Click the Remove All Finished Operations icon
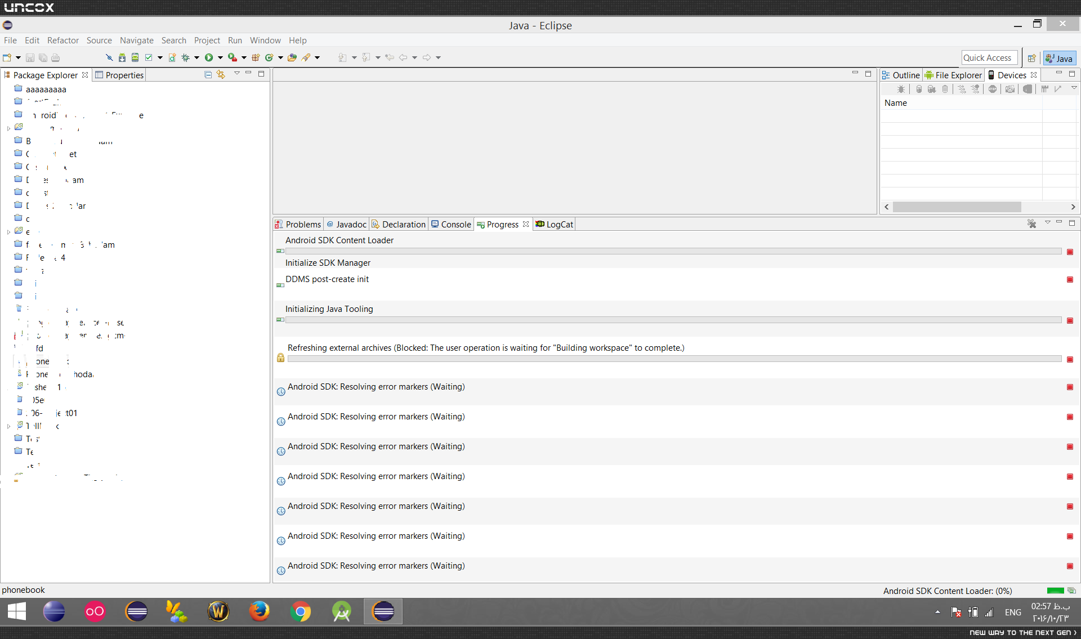The height and width of the screenshot is (639, 1081). click(1031, 224)
